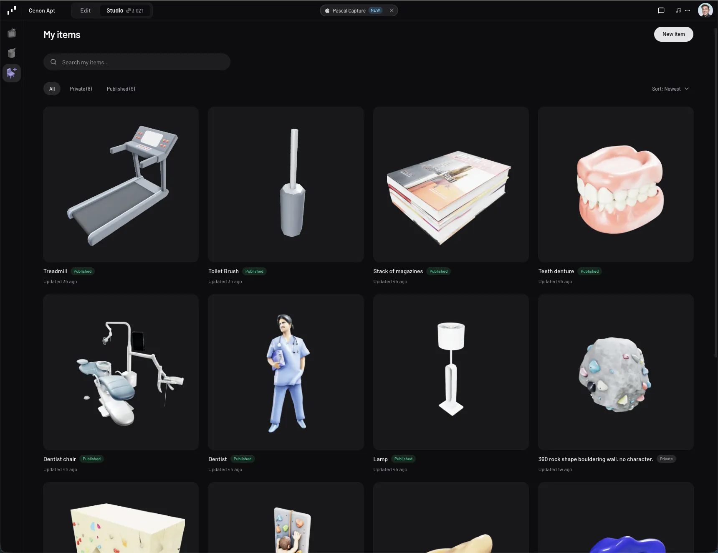718x553 pixels.
Task: Click the Dentist chair title
Action: [x=60, y=459]
